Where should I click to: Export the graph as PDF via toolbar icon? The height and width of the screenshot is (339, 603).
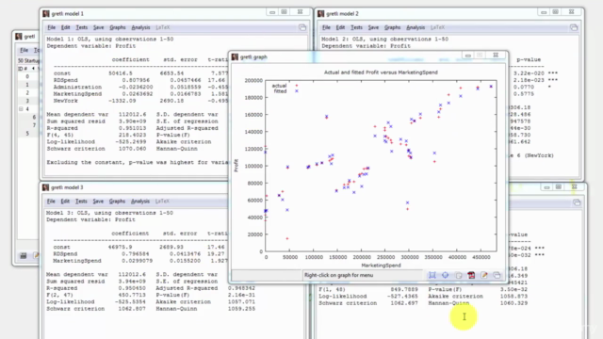point(471,275)
